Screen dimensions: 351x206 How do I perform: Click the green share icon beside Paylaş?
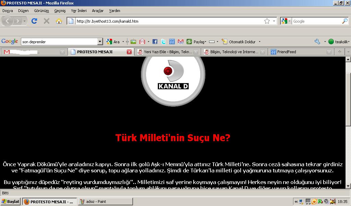click(x=189, y=42)
